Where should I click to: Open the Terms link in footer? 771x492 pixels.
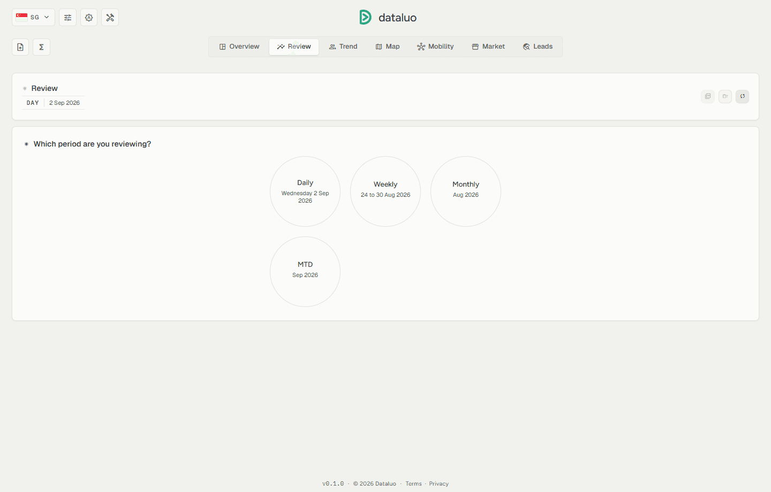pyautogui.click(x=413, y=483)
